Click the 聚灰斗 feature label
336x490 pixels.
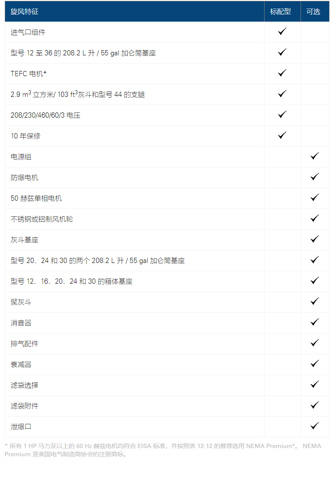coord(21,302)
